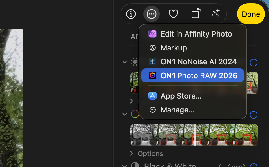Rotate the photo with rotate icon
Screen dimensions: 269x167
click(x=196, y=13)
